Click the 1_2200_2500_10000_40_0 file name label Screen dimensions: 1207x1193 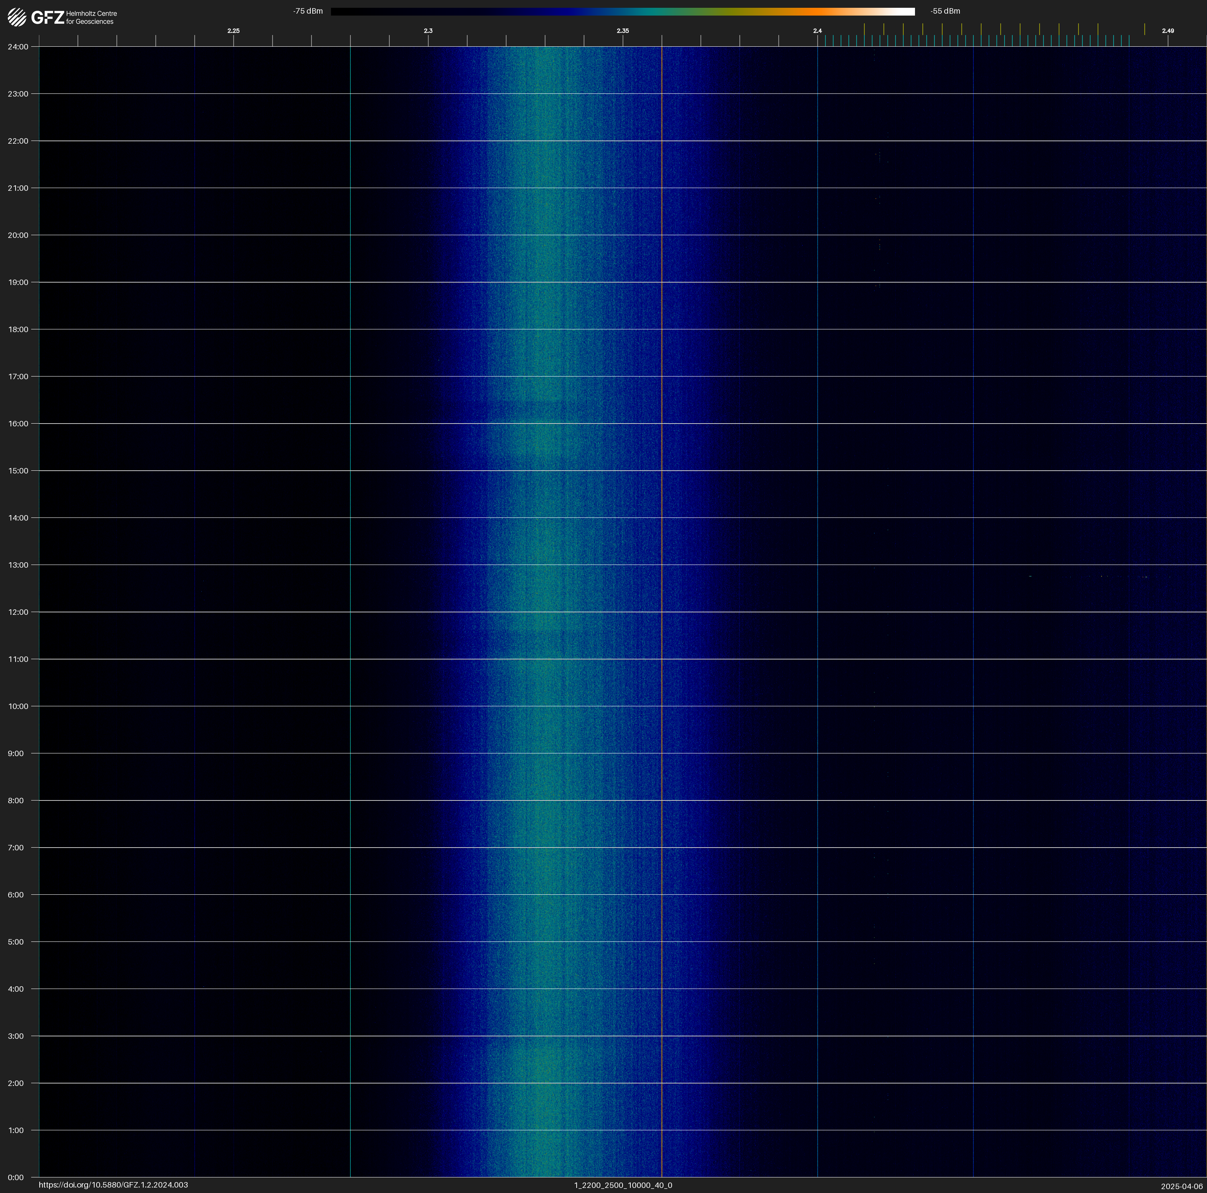(623, 1185)
